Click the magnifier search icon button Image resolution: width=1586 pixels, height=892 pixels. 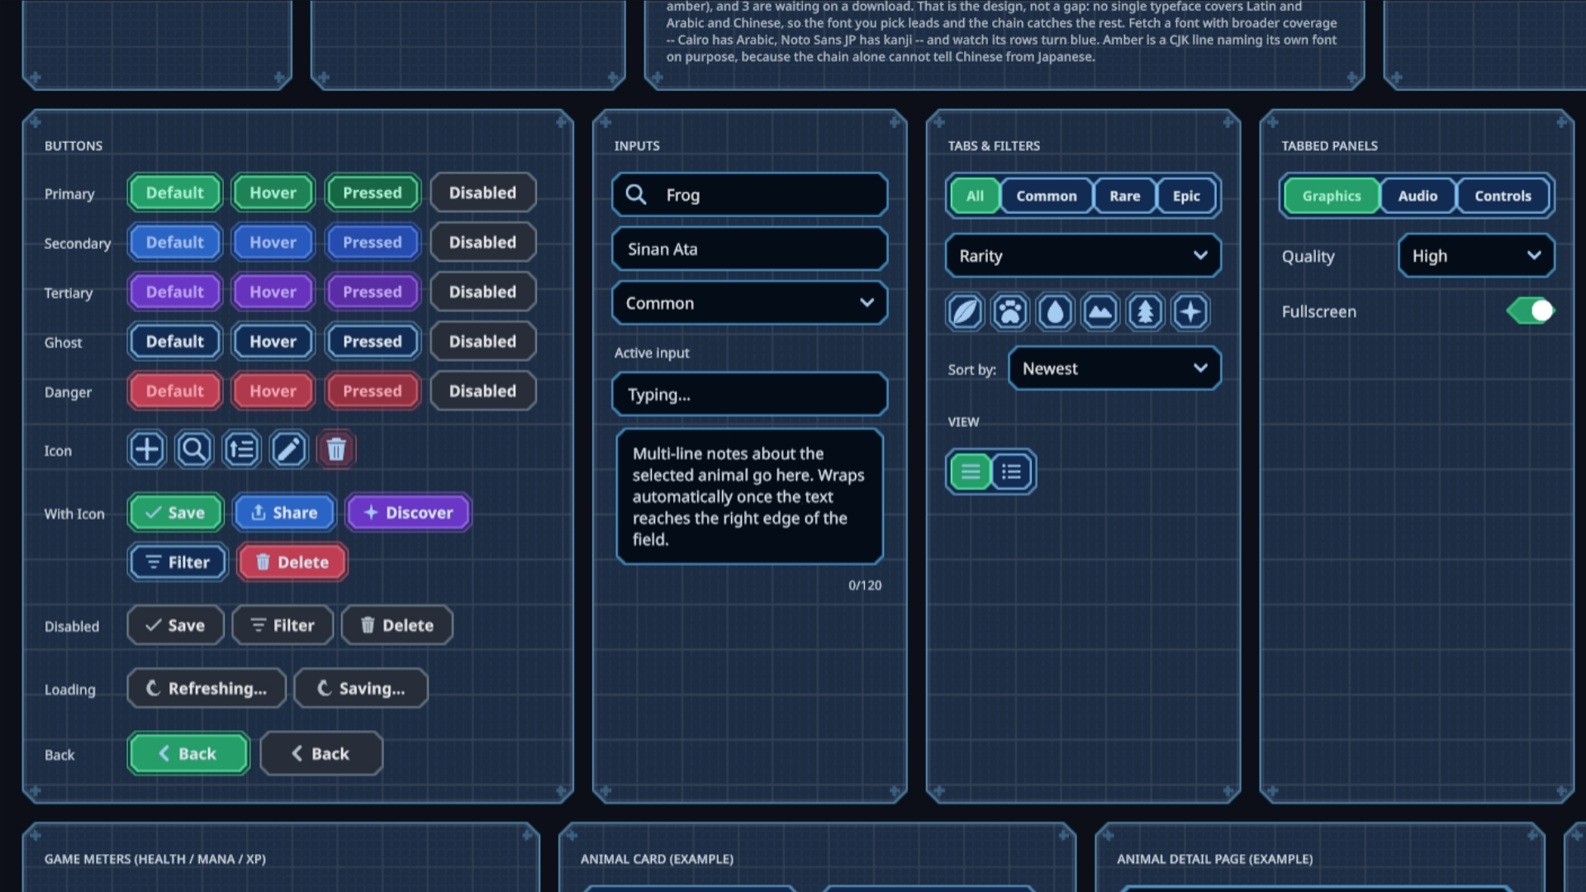coord(194,449)
